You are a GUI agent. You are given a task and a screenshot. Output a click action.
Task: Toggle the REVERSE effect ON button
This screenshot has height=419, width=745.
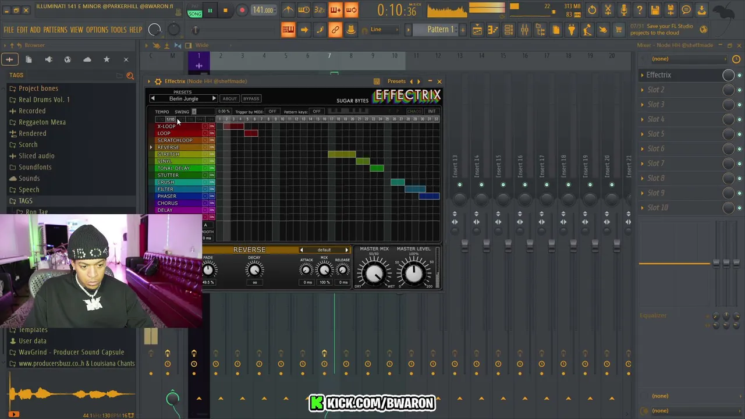click(x=211, y=147)
